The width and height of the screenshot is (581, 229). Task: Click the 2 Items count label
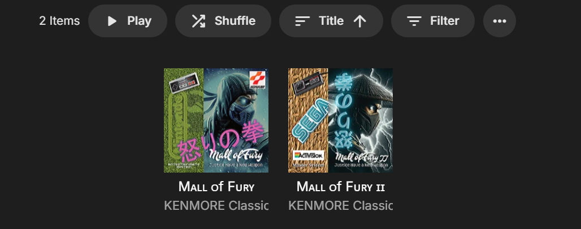pyautogui.click(x=60, y=21)
